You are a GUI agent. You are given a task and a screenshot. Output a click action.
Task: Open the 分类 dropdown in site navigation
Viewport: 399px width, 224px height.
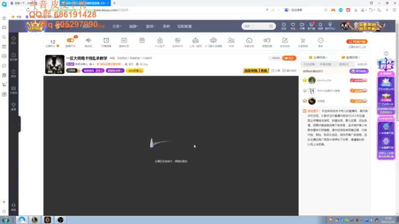pyautogui.click(x=117, y=26)
